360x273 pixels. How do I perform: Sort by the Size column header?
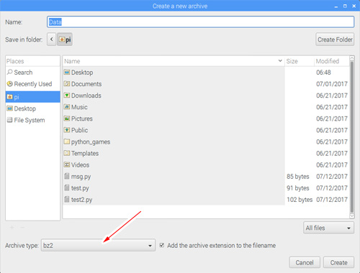[x=300, y=61]
